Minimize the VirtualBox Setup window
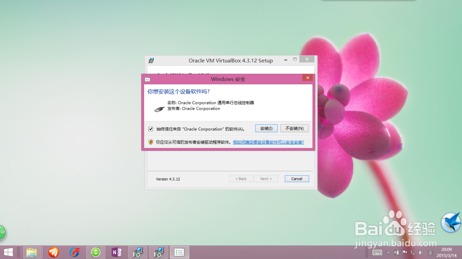The image size is (462, 259). 286,59
